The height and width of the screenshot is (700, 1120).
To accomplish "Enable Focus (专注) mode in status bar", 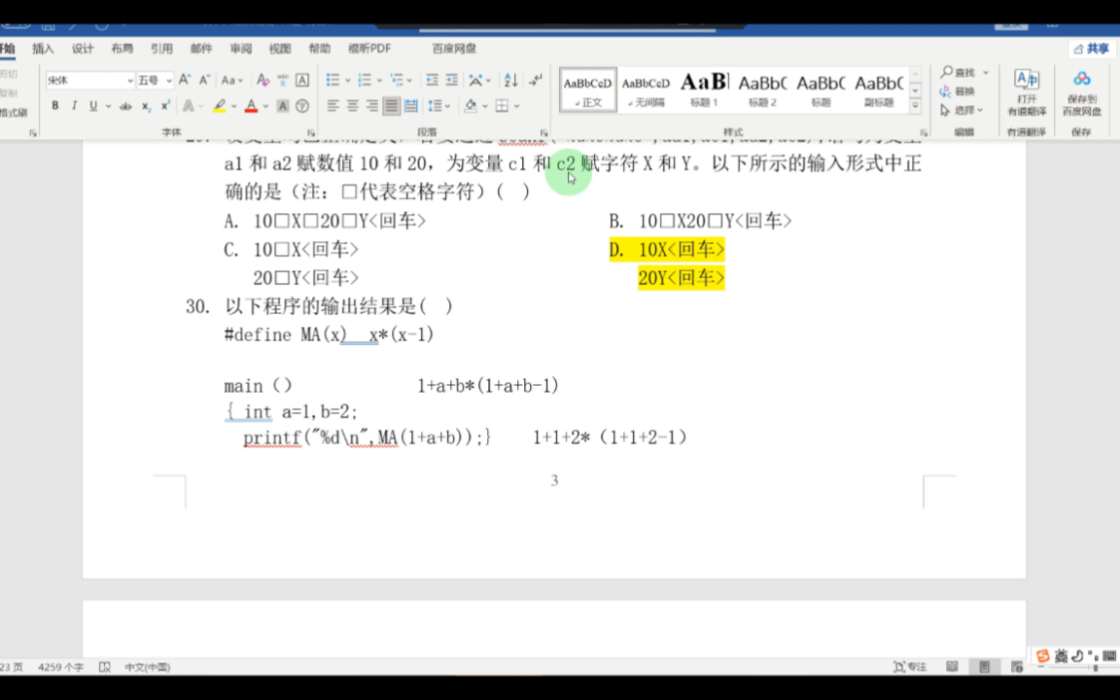I will 910,667.
